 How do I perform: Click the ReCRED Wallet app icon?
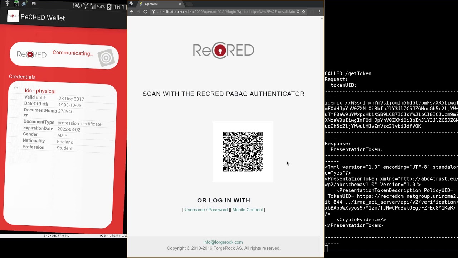(x=13, y=16)
